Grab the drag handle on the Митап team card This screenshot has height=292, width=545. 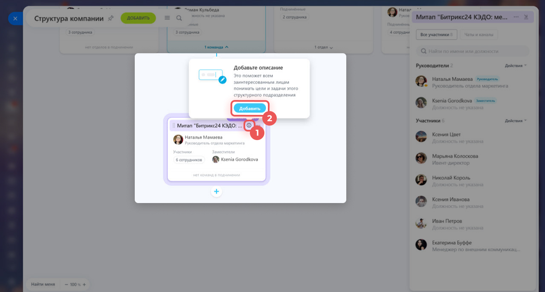174,126
